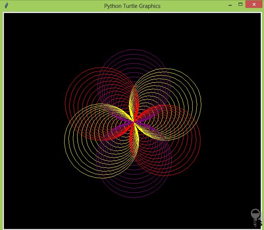
Task: Minimize the Python Turtle Graphics window
Action: click(x=230, y=5)
